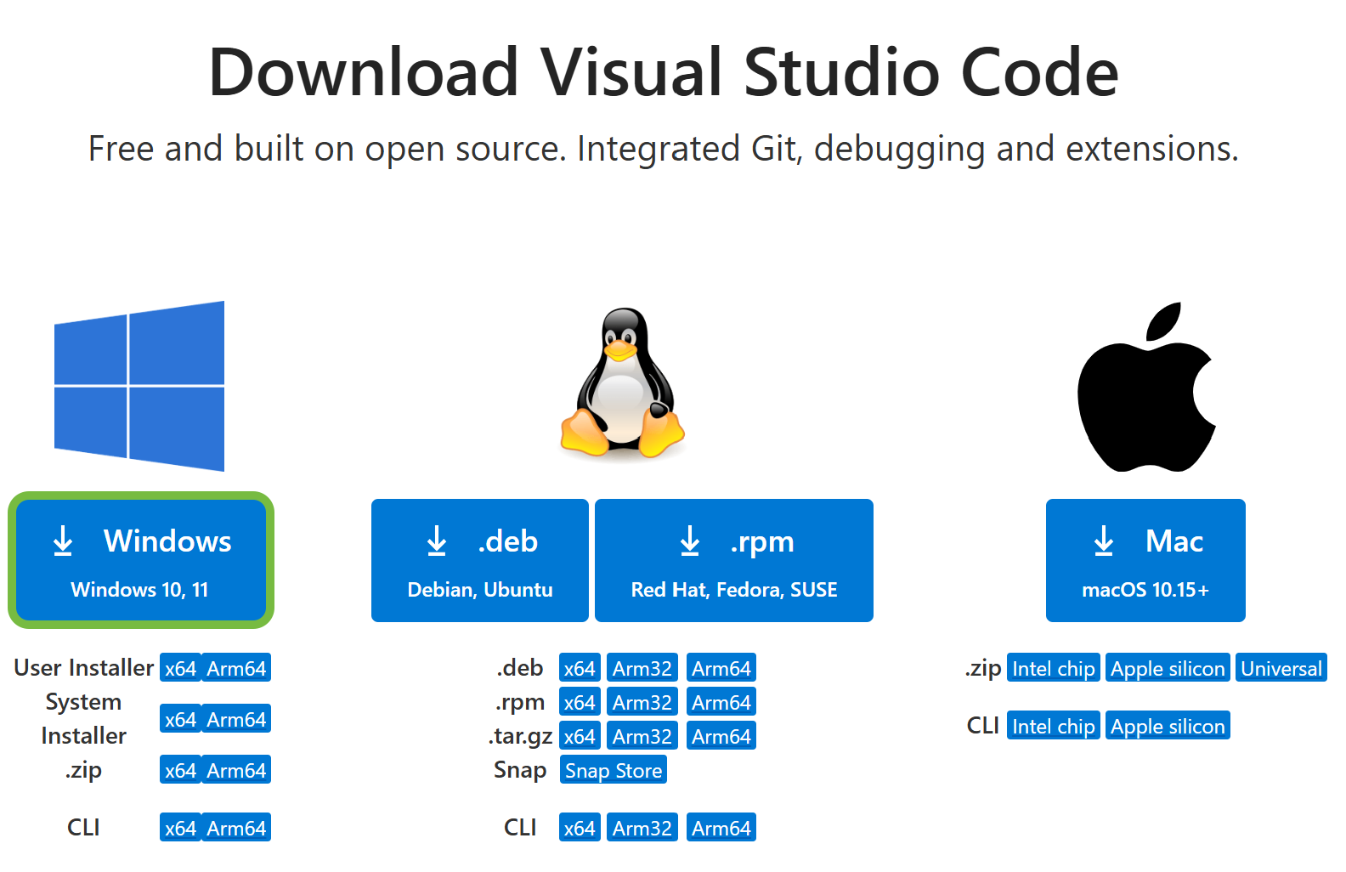
Task: Download the Mac macOS 10.15+ build
Action: (x=1145, y=560)
